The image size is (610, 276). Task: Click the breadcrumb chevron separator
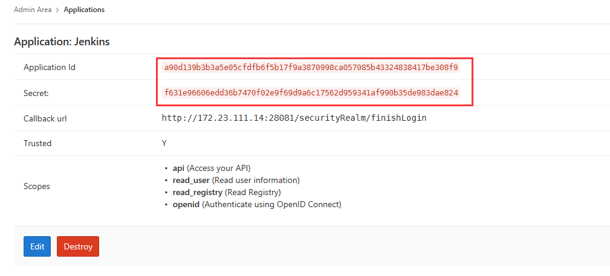57,10
